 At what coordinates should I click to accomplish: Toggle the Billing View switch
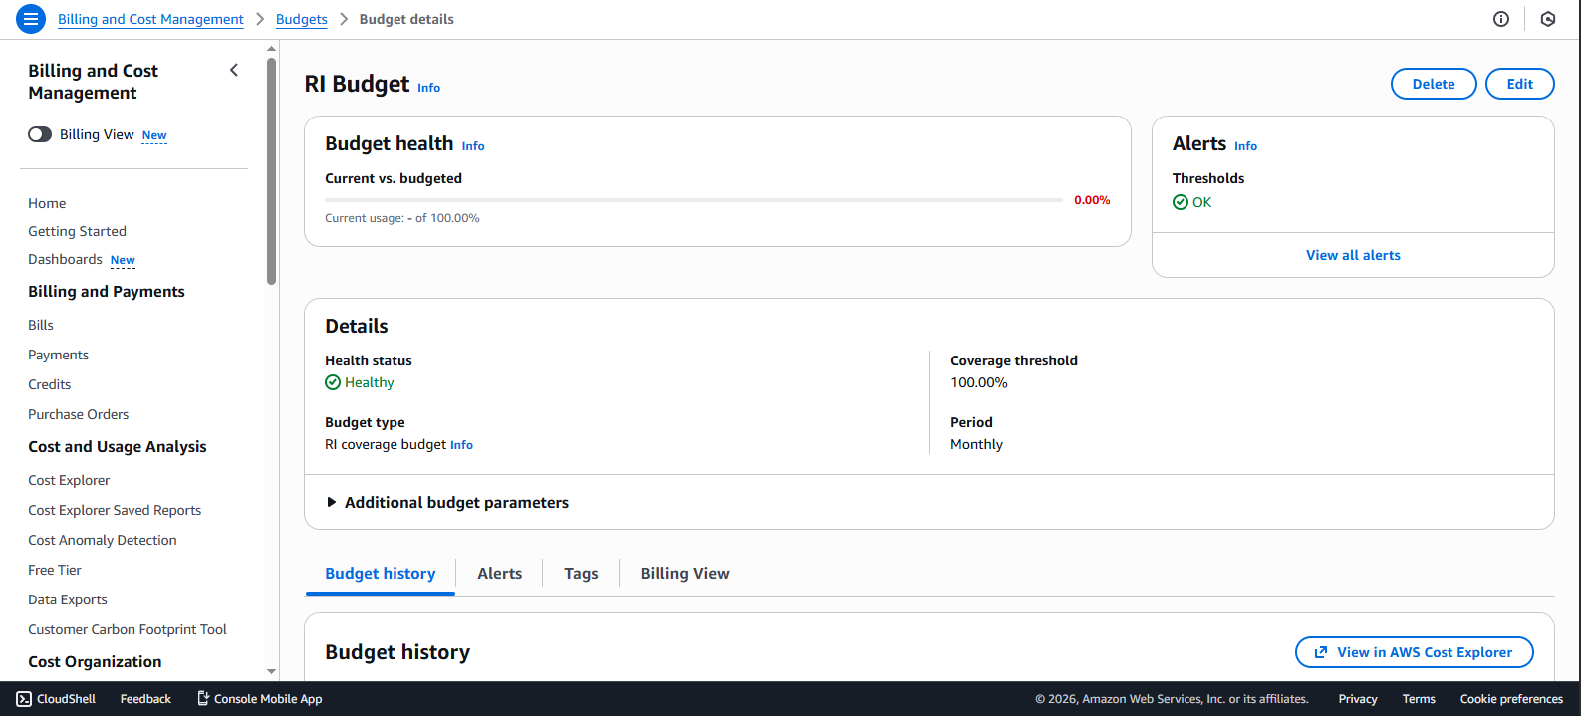(x=40, y=134)
